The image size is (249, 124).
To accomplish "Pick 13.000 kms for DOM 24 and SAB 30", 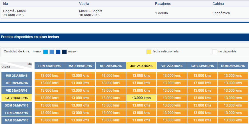I will (233, 98).
